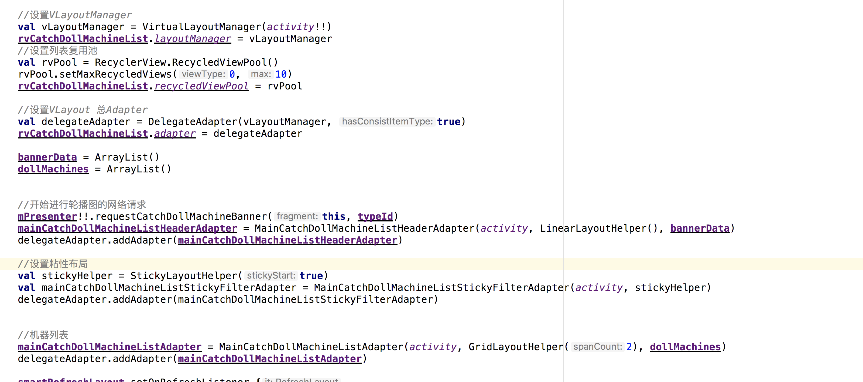
Task: Click the spanCount parameter hint
Action: [597, 347]
